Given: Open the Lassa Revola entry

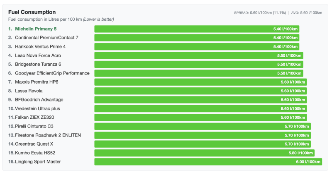Looking at the screenshot, I should [29, 91].
